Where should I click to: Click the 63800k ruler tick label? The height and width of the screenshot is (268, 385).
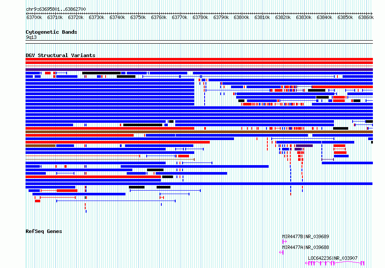pyautogui.click(x=241, y=18)
